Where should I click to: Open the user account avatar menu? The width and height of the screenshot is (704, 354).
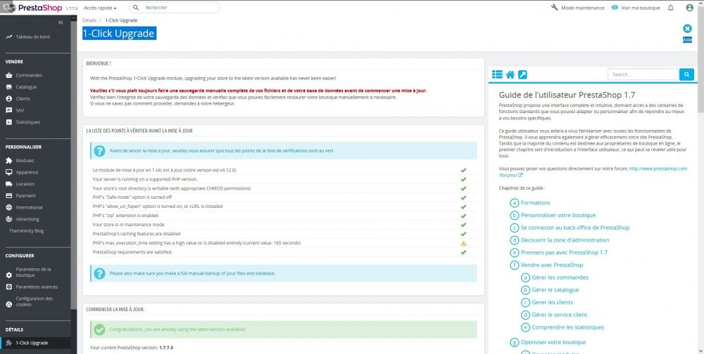(x=690, y=8)
